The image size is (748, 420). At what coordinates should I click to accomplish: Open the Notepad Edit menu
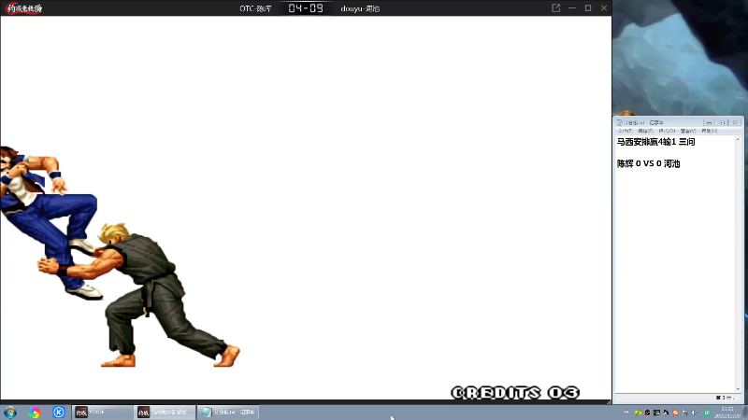pyautogui.click(x=645, y=131)
